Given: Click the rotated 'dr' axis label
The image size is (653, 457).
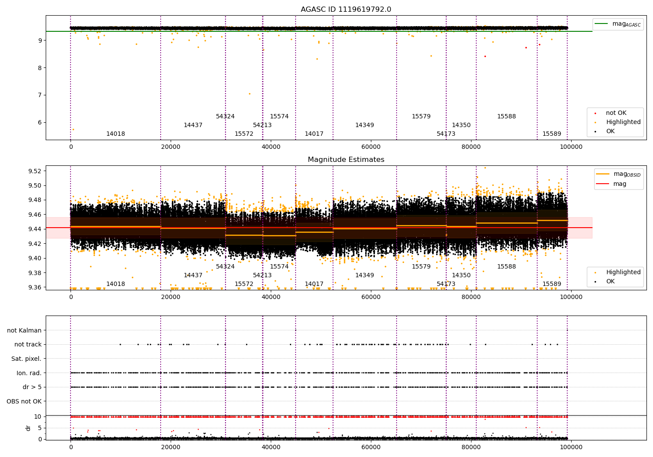Looking at the screenshot, I should click(x=28, y=428).
